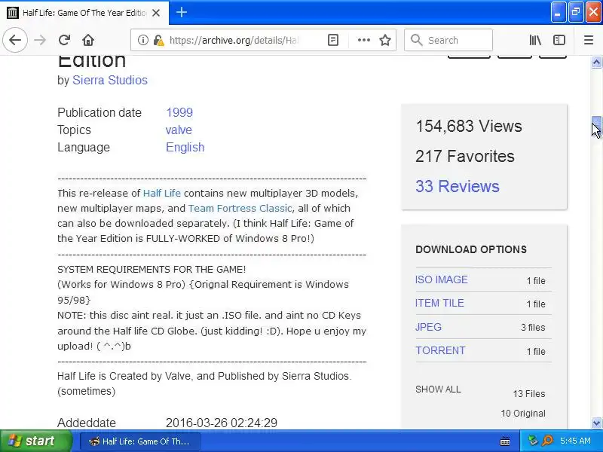Viewport: 603px width, 452px height.
Task: Click the 154,683 Views text
Action: (469, 126)
